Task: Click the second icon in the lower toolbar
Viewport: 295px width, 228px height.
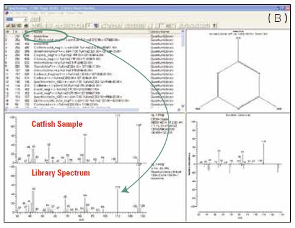Action: (x=13, y=26)
